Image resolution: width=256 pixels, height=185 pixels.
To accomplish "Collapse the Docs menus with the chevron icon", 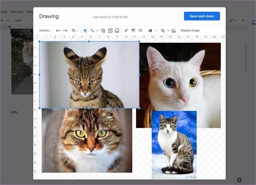I will pyautogui.click(x=243, y=21).
